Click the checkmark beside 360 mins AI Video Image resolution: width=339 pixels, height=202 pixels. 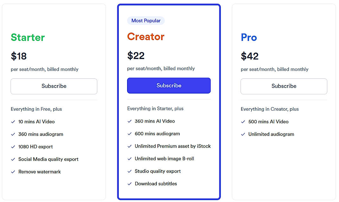129,121
